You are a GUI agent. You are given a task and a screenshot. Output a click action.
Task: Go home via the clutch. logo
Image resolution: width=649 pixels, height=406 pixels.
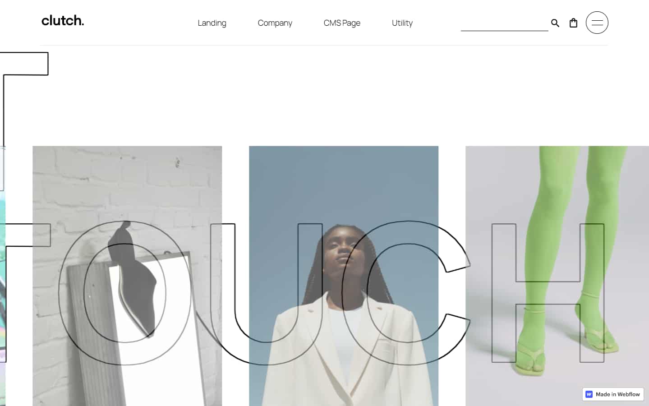click(x=63, y=21)
